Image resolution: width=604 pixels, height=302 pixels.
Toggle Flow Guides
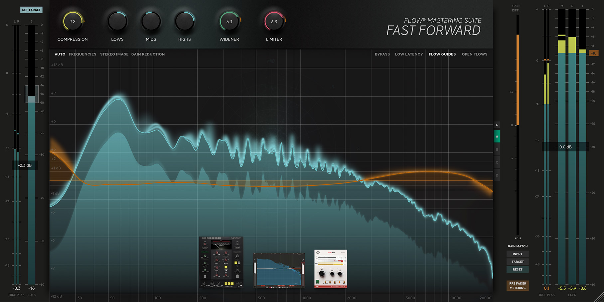coord(442,54)
